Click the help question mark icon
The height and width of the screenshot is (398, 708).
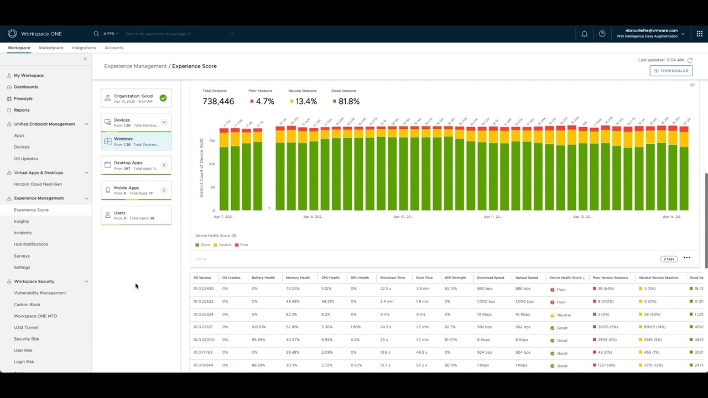[x=602, y=34]
